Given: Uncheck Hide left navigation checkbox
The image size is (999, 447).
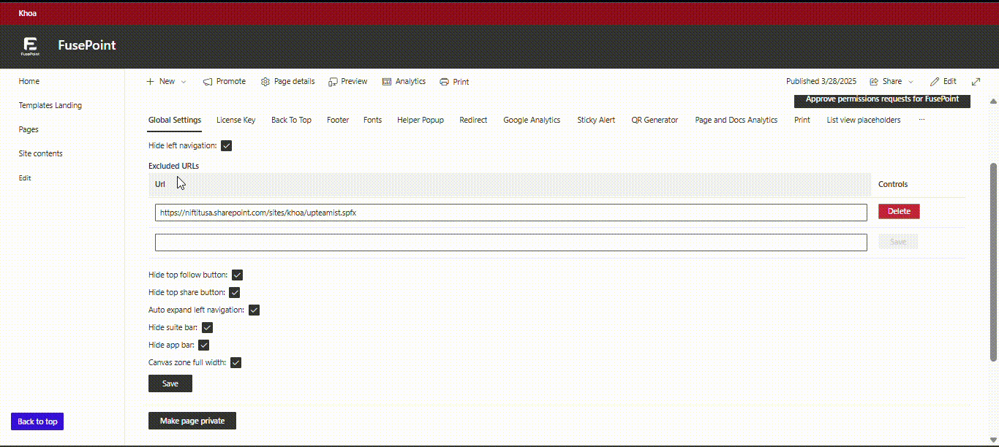Looking at the screenshot, I should point(227,146).
